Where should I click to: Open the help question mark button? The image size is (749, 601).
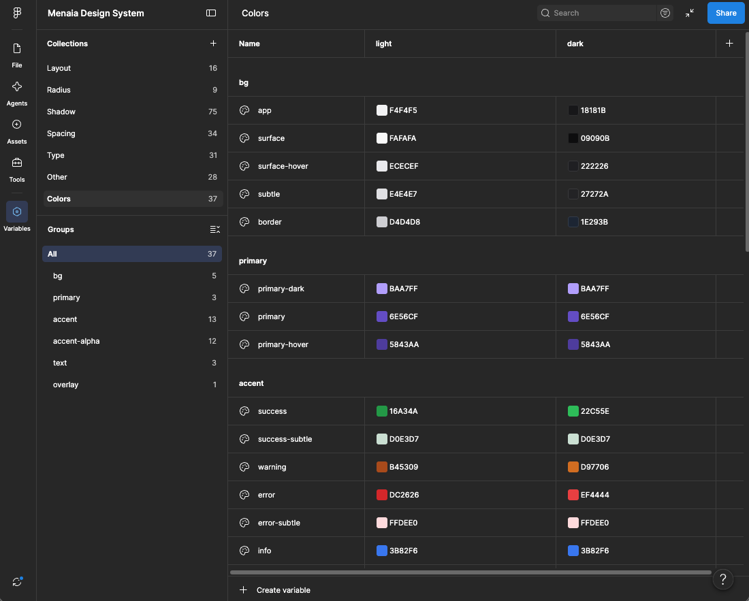[722, 579]
